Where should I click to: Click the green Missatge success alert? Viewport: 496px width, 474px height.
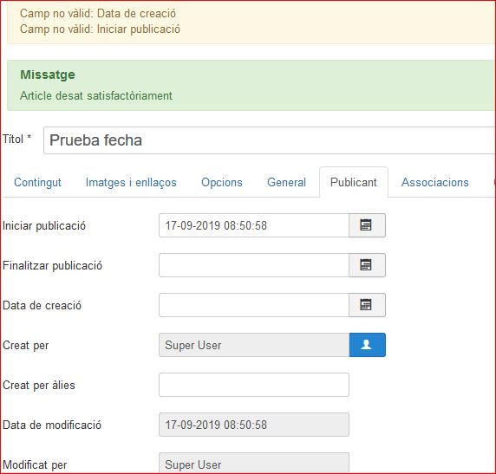point(251,86)
